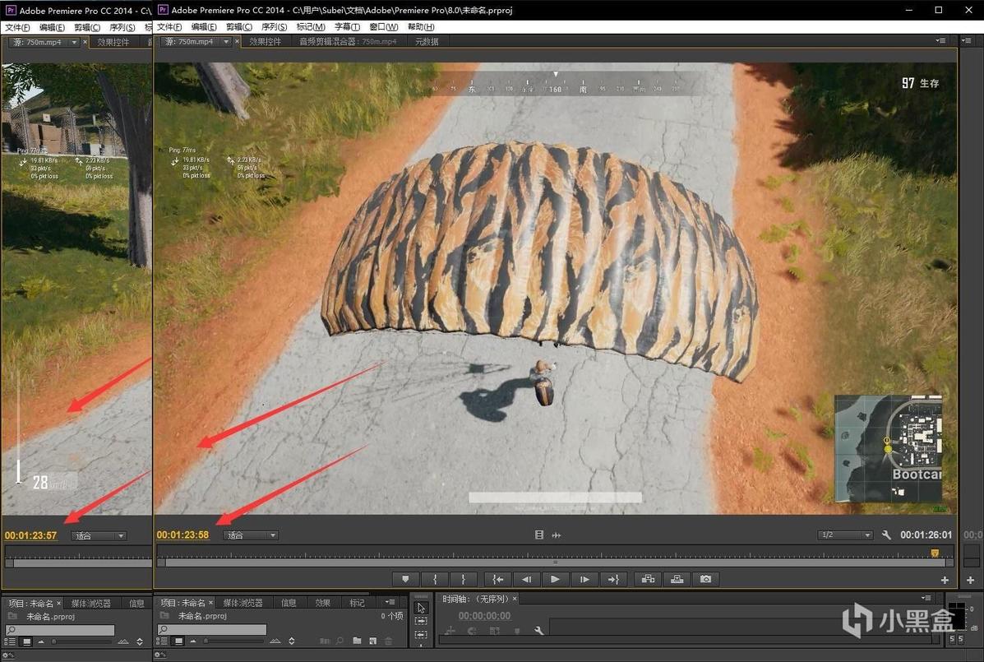Switch to 音频剪辑混合器 tab
The height and width of the screenshot is (662, 984).
click(x=348, y=41)
